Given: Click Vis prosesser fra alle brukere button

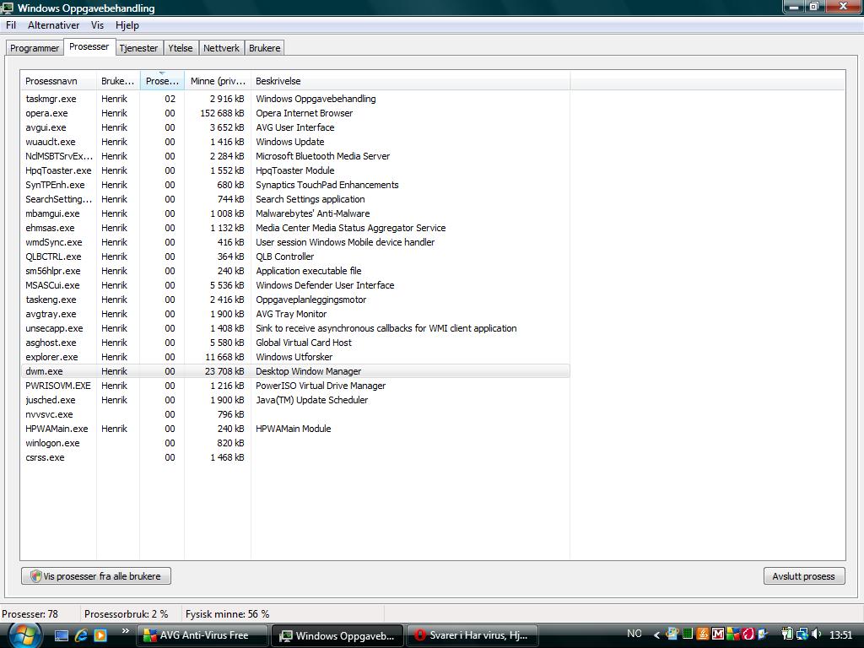Looking at the screenshot, I should pos(96,575).
